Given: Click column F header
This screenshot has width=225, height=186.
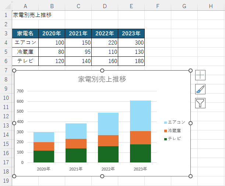Looking at the screenshot, I should (158, 6).
